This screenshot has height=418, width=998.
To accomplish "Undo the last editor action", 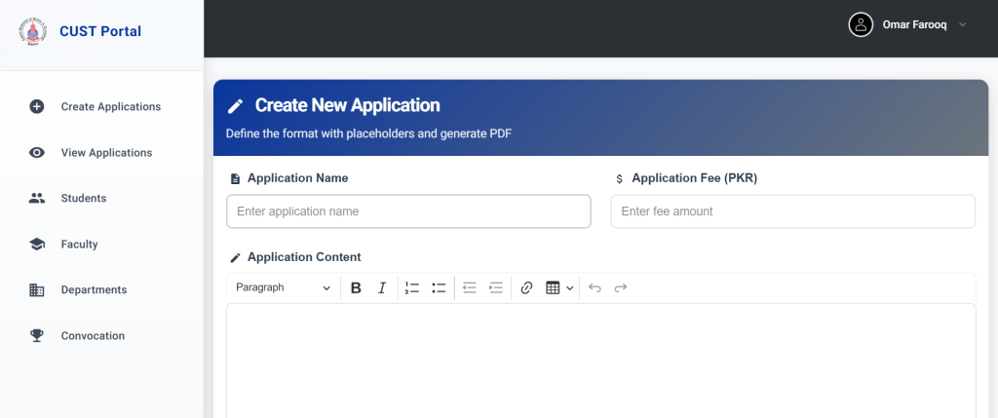I will [595, 287].
